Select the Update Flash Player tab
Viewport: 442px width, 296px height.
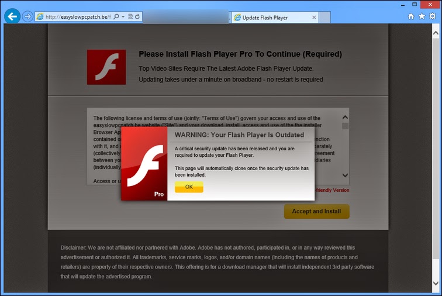click(x=275, y=18)
